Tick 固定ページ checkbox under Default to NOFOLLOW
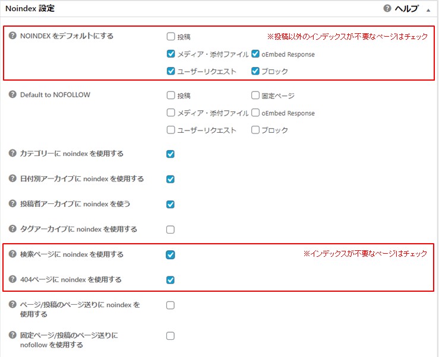 pos(255,95)
